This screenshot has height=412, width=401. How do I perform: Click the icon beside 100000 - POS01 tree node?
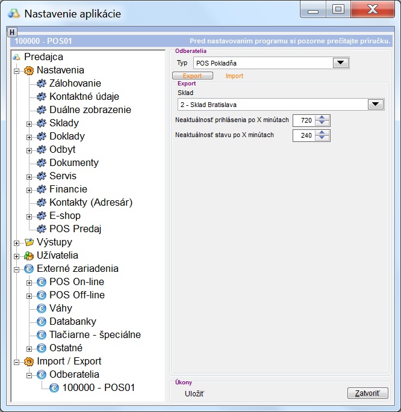[x=54, y=388]
